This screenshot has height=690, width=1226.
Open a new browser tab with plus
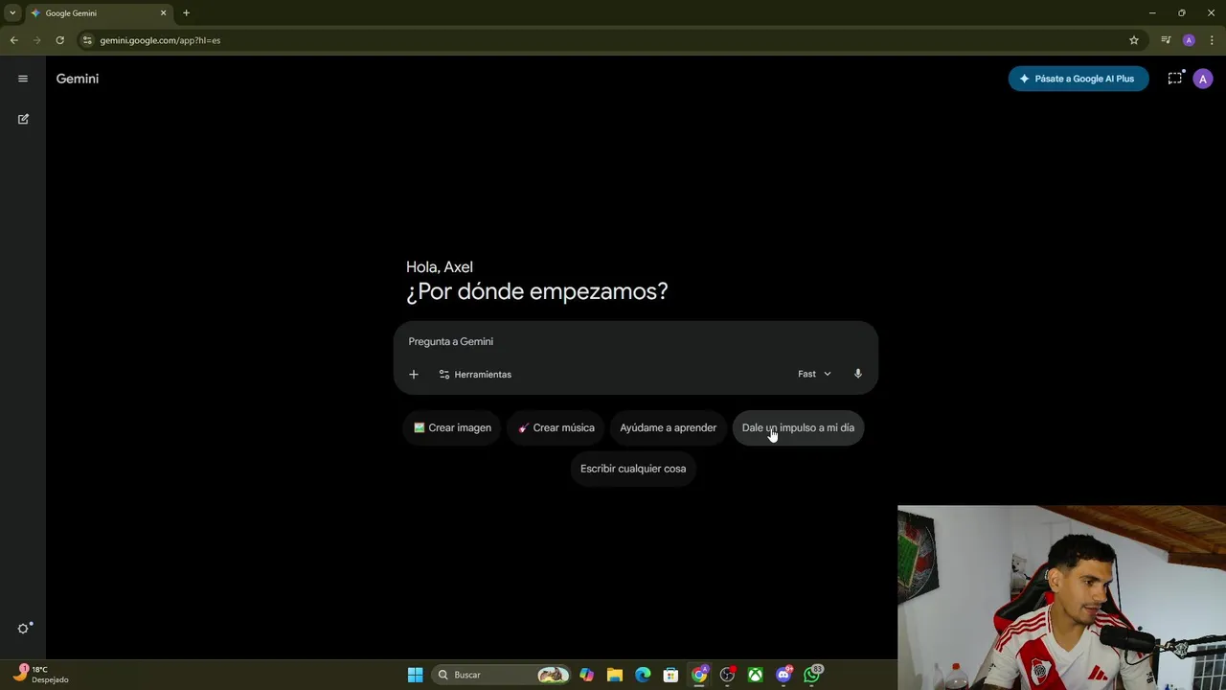186,13
